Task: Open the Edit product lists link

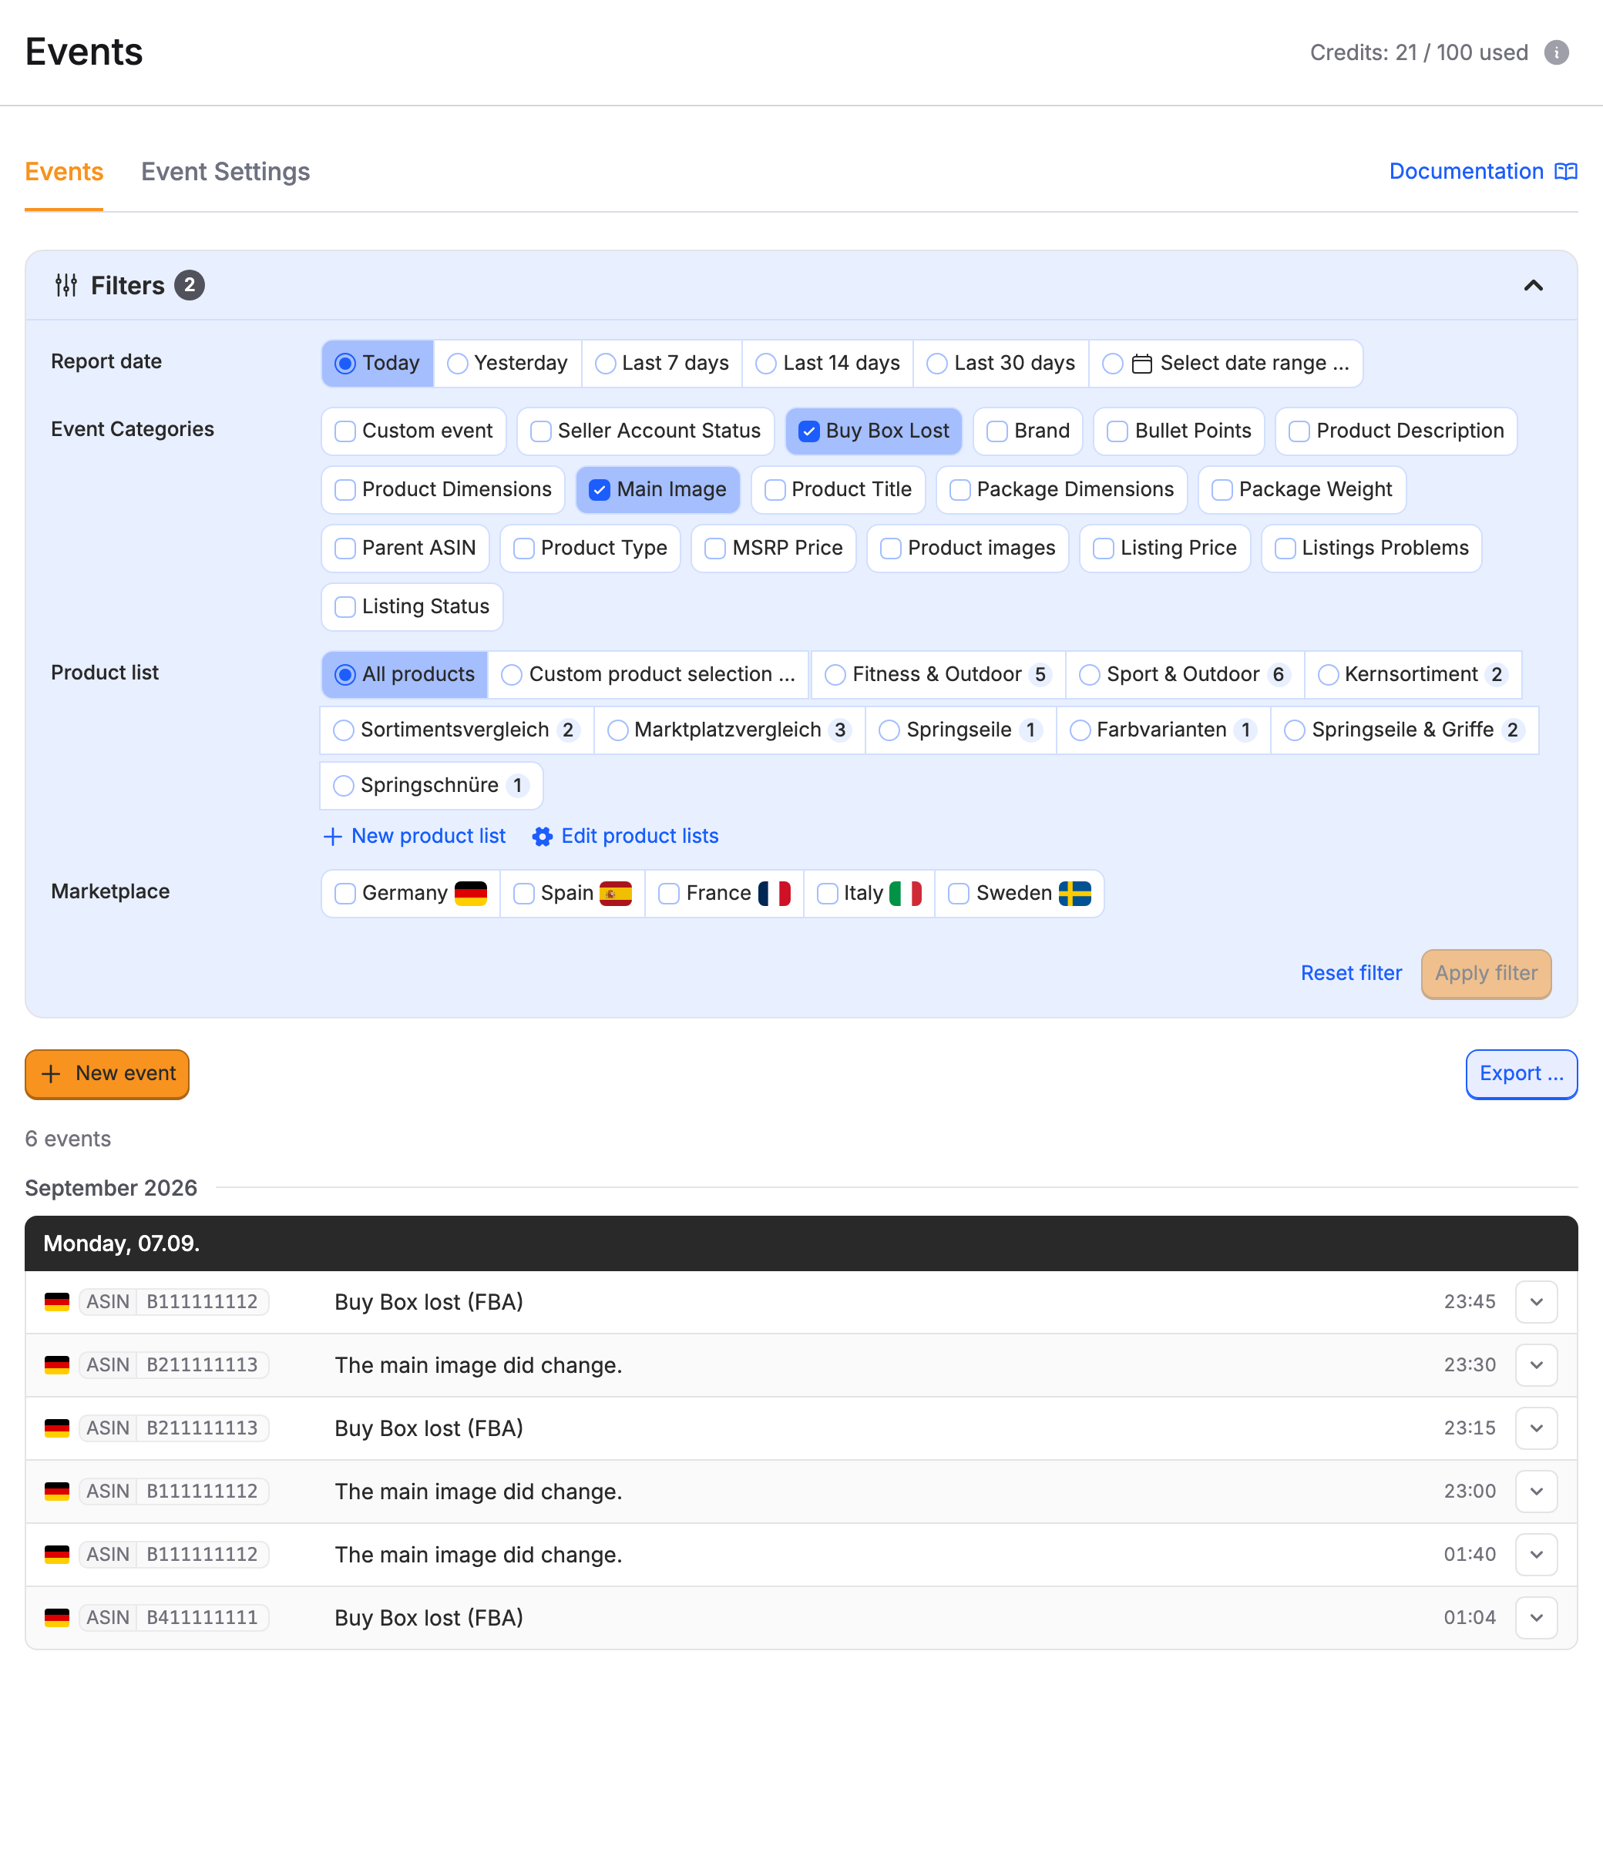Action: pyautogui.click(x=625, y=836)
